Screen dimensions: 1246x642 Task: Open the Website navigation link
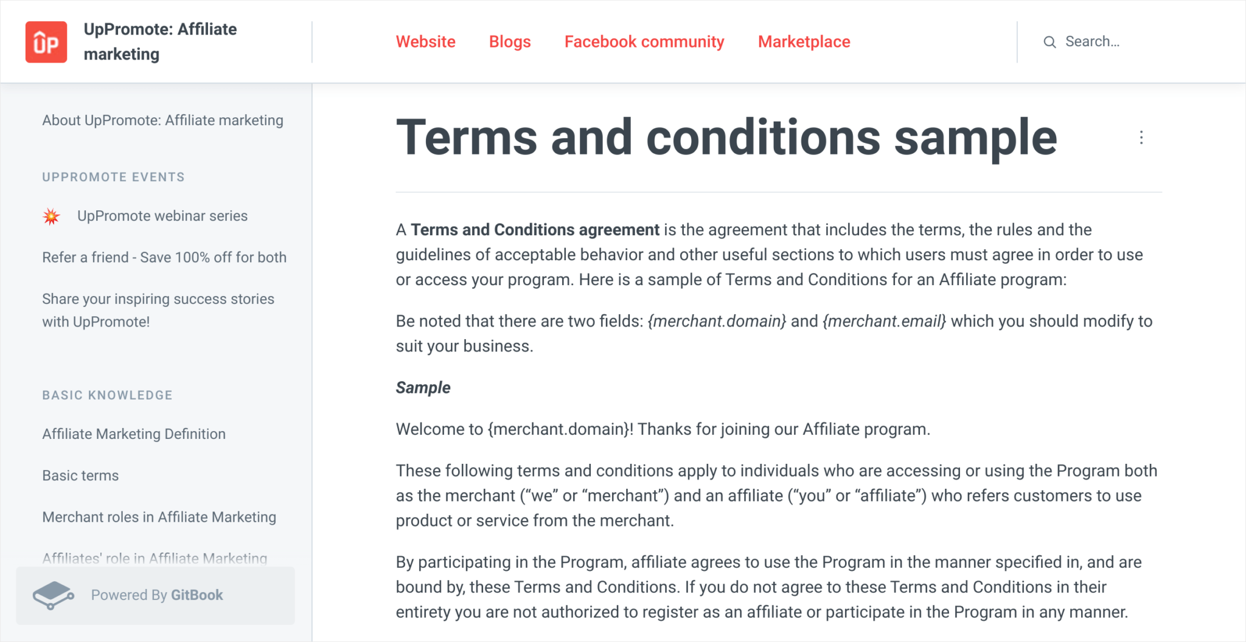[x=425, y=41]
